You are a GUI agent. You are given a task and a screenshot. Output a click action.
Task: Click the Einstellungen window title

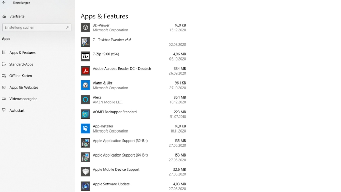(22, 3)
